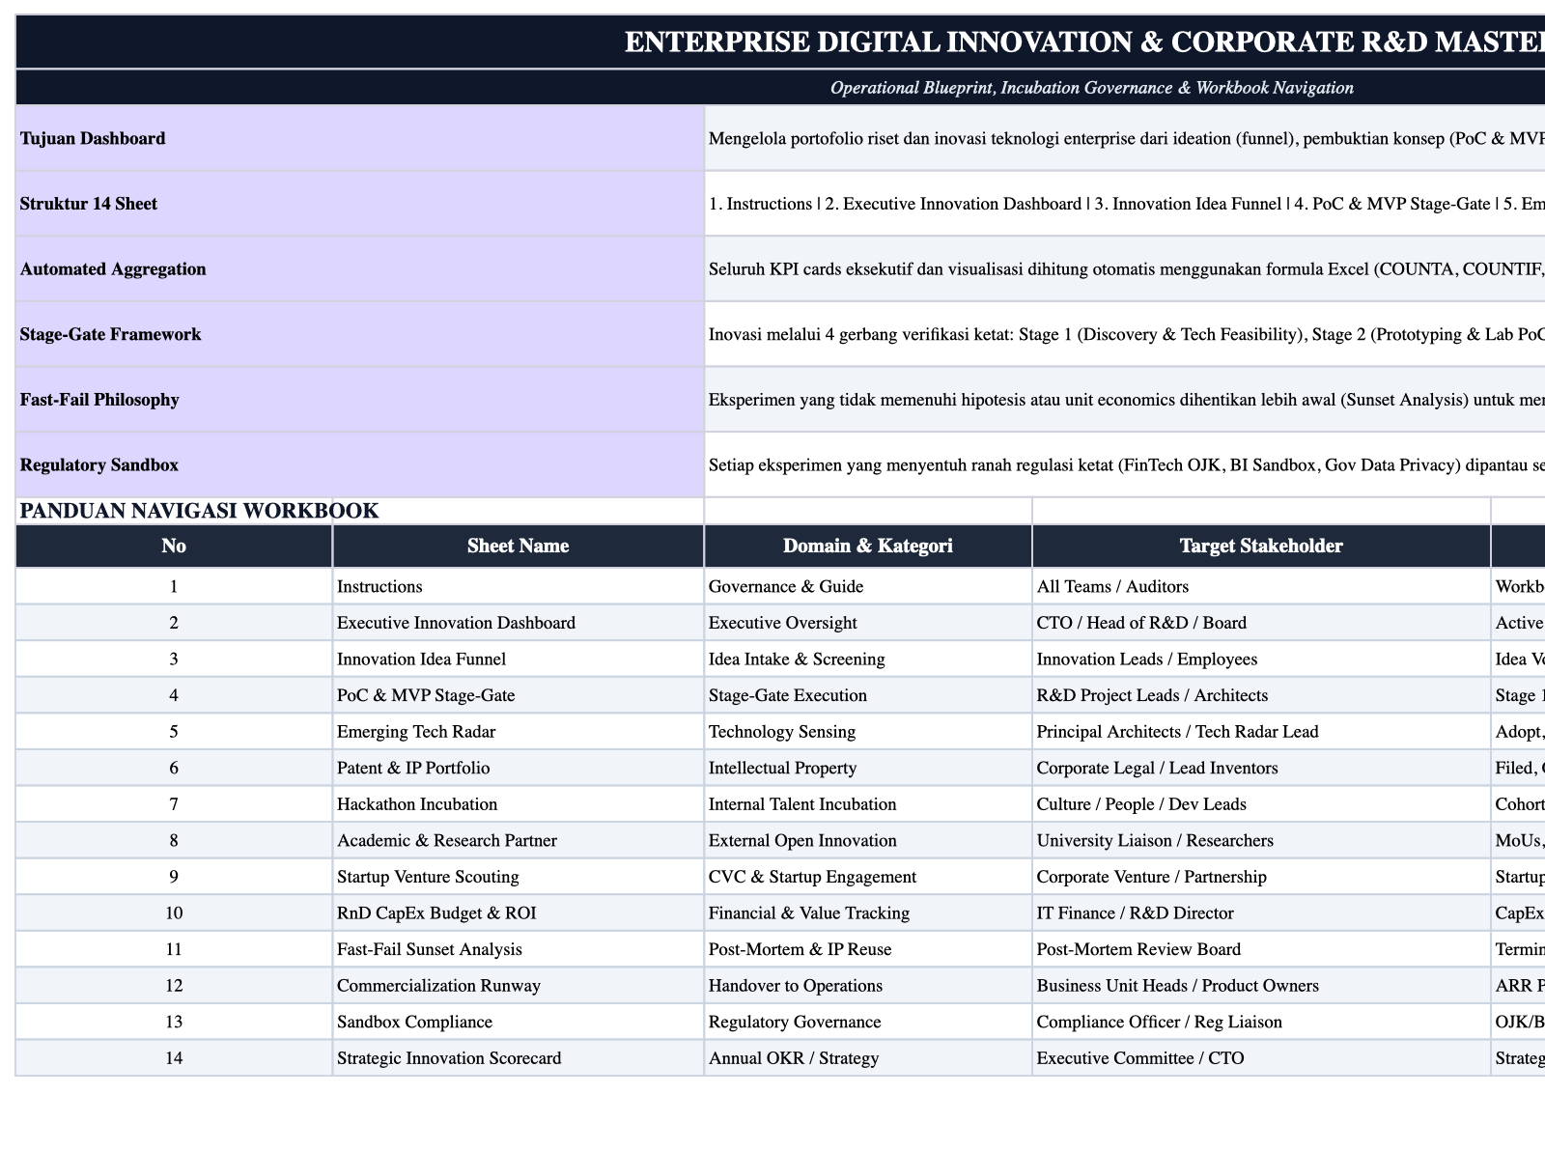This screenshot has height=1151, width=1545.
Task: Select 'CTO / Head of R&D / Board' cell
Action: click(x=1261, y=623)
